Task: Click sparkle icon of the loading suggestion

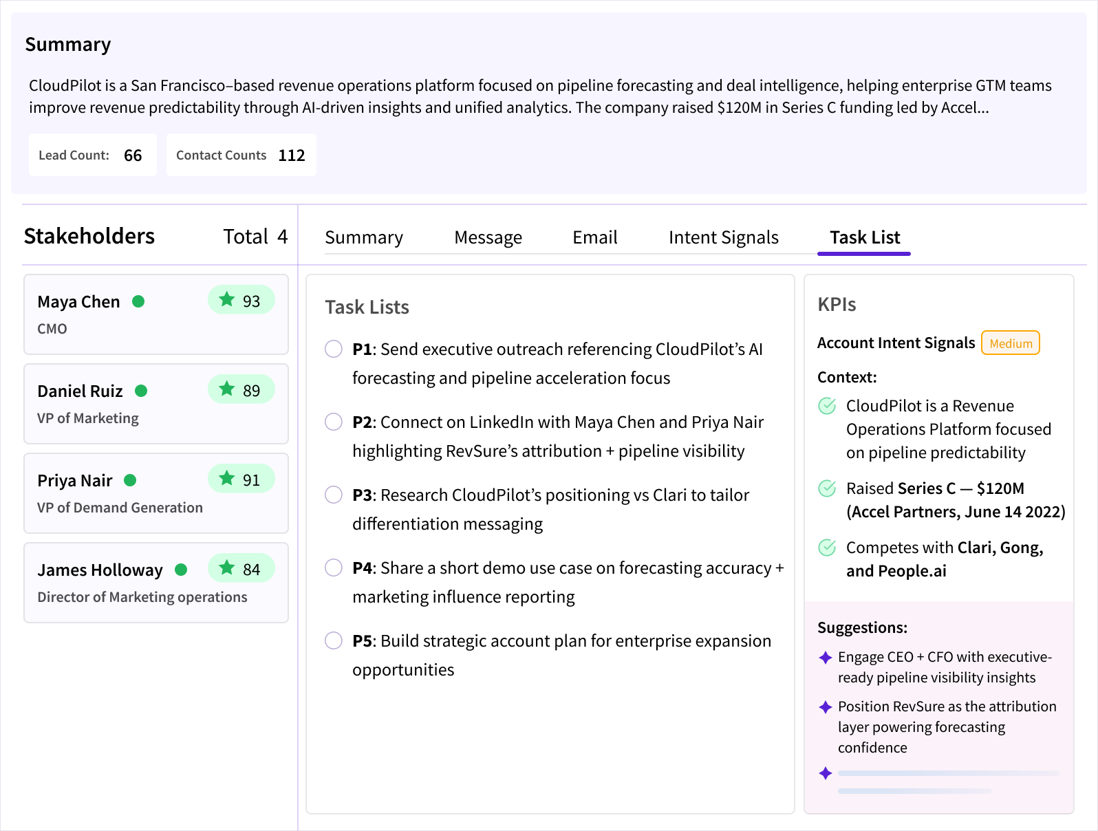Action: [826, 773]
